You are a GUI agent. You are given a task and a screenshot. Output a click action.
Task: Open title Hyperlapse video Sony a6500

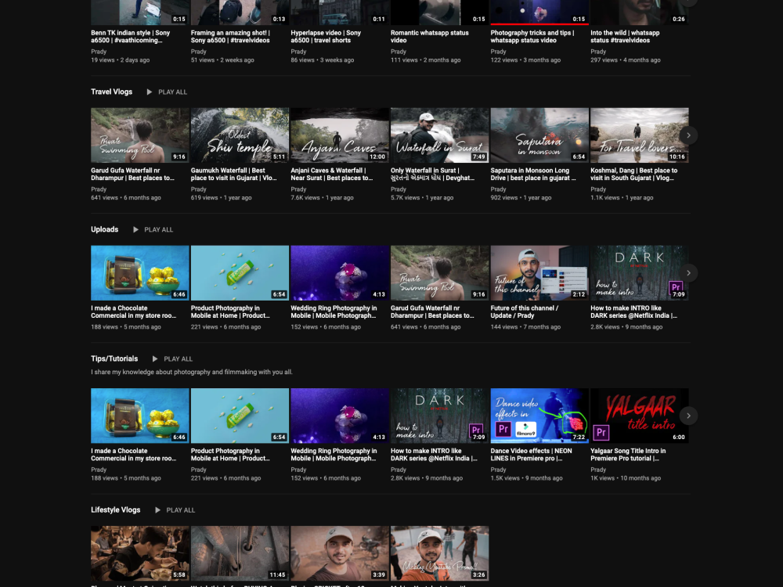coord(326,37)
